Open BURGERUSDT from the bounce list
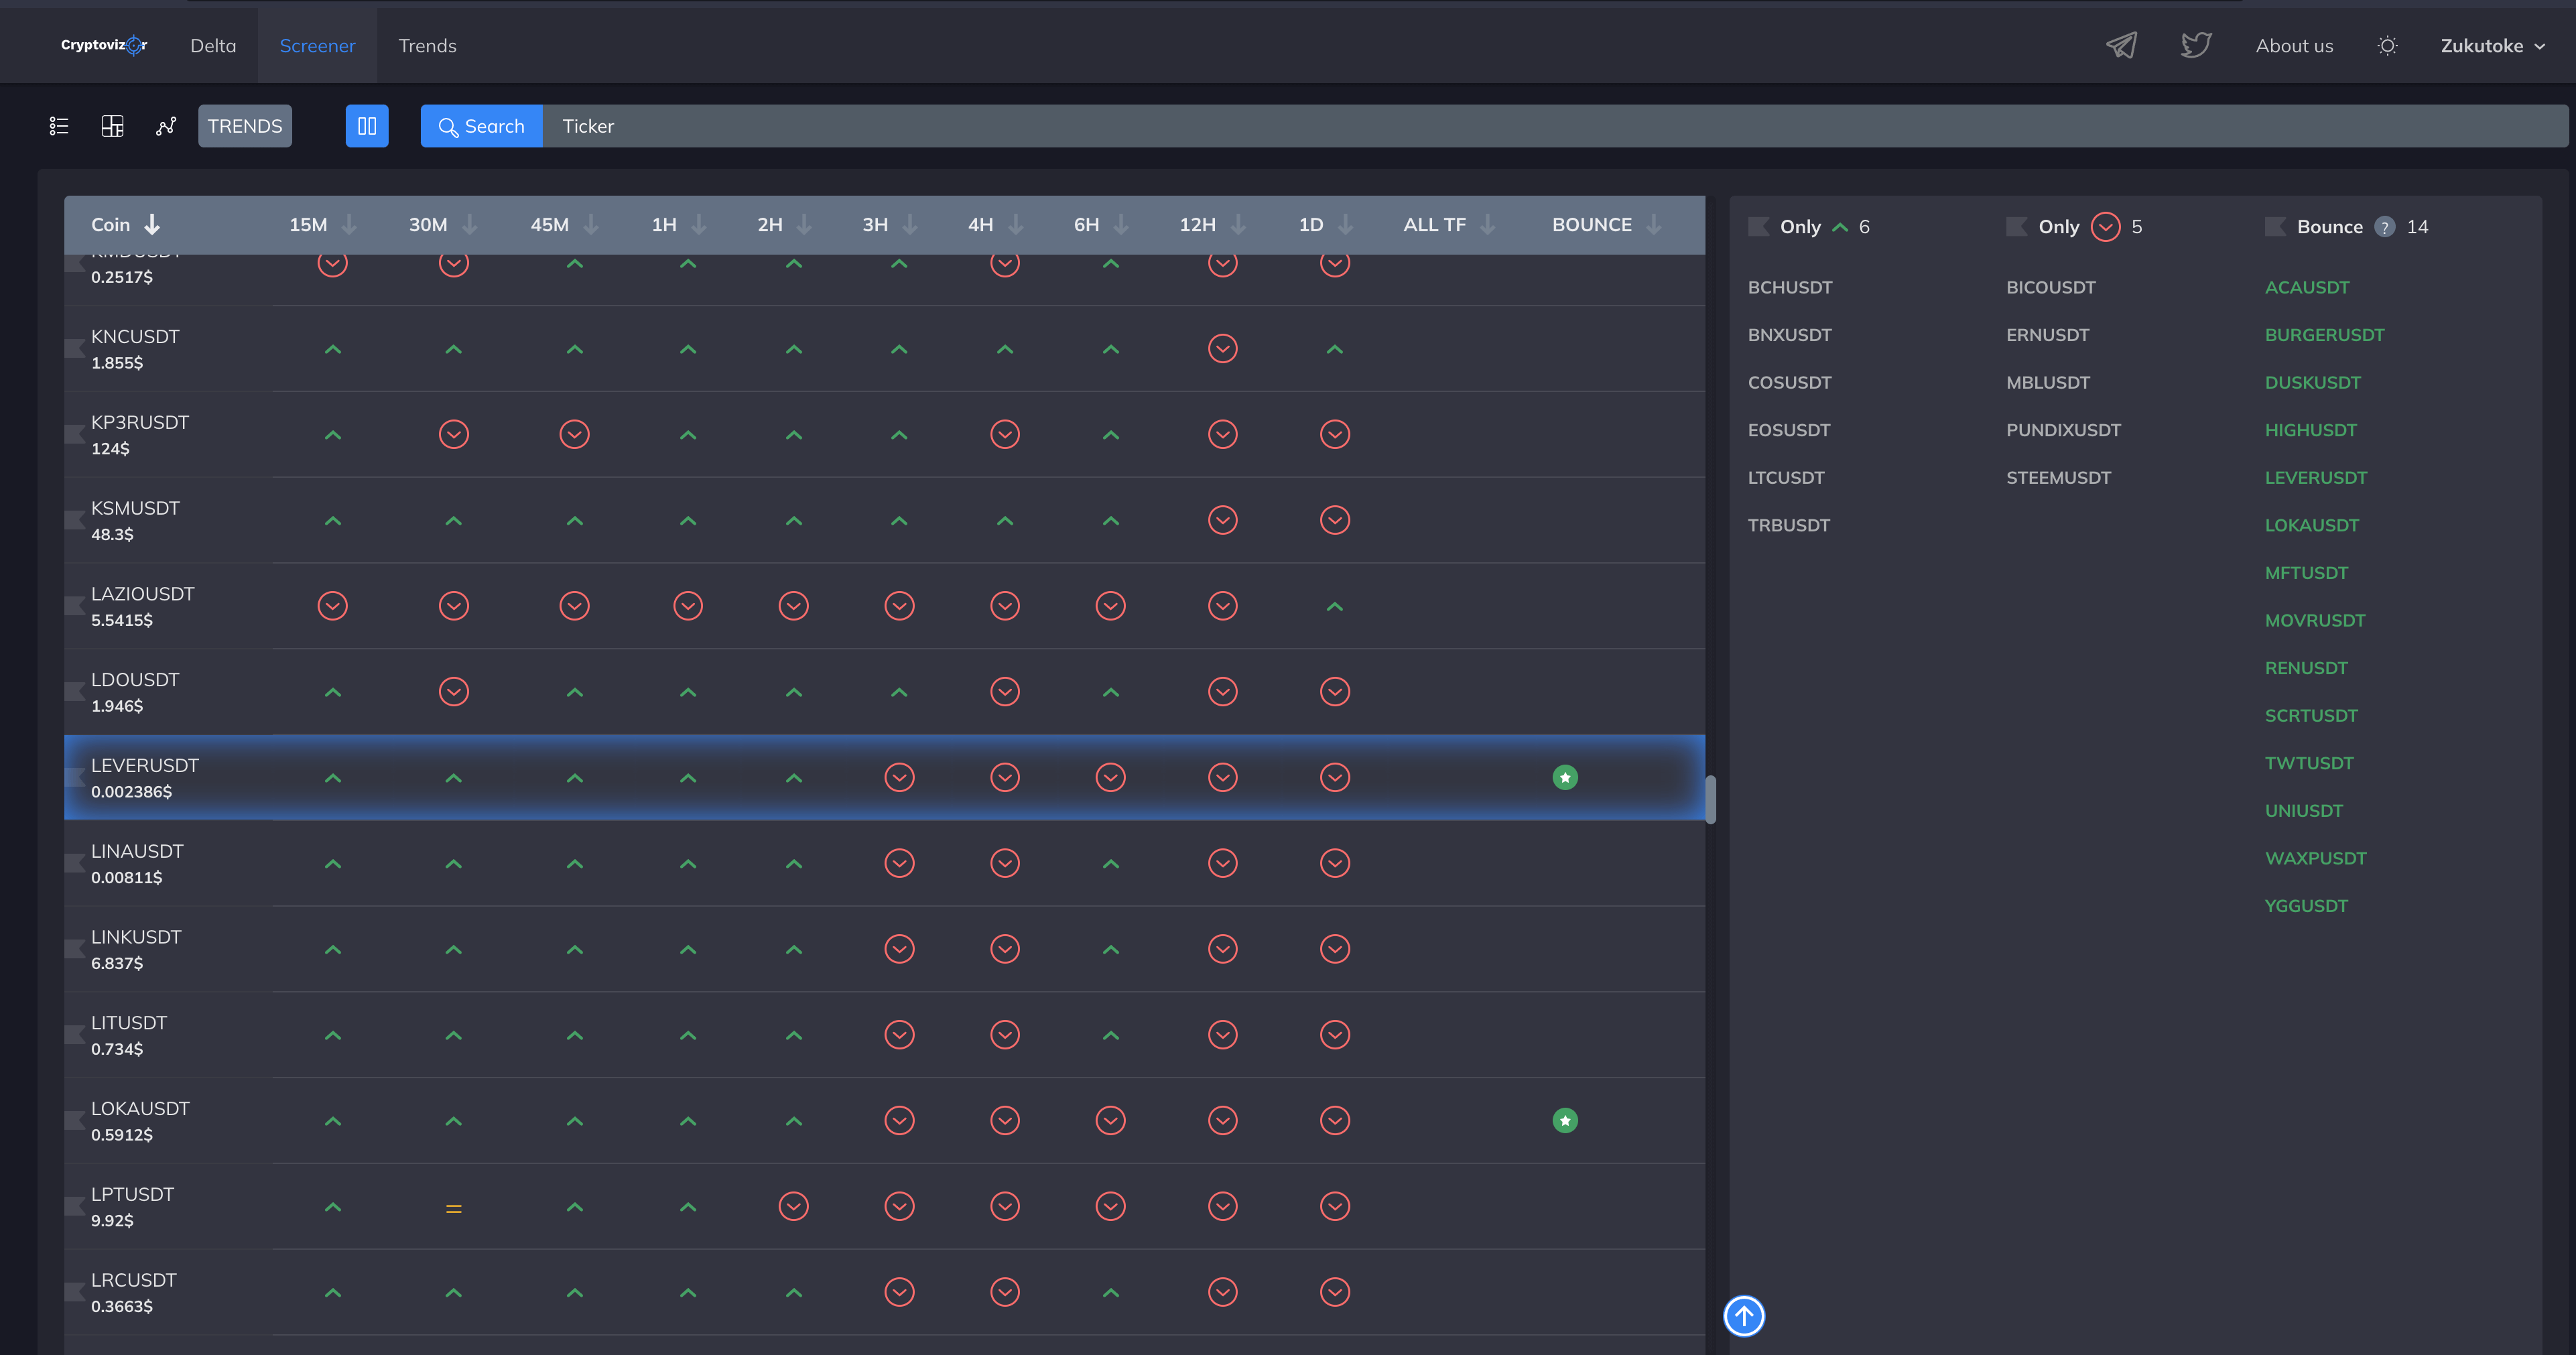Viewport: 2576px width, 1355px height. pos(2324,335)
